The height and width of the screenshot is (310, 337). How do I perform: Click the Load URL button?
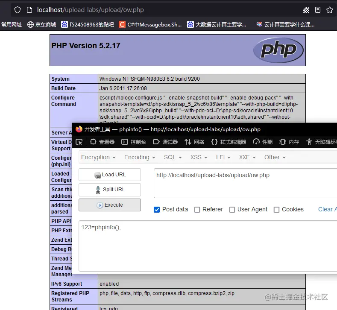[110, 175]
